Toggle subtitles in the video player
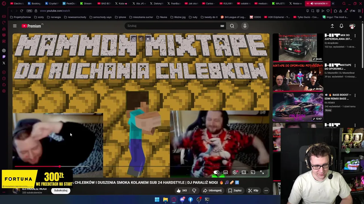 (226, 172)
